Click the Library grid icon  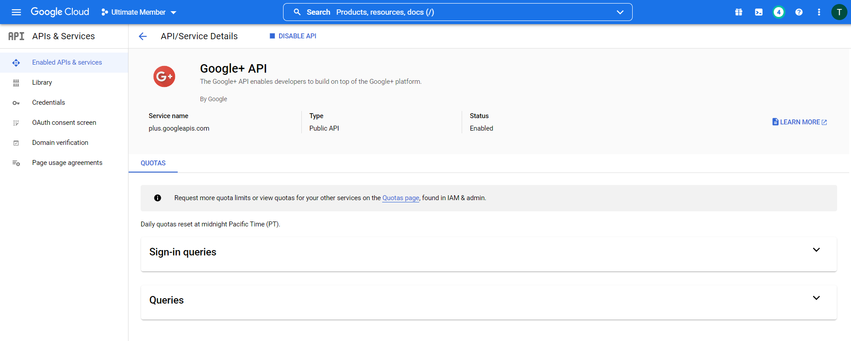[x=16, y=83]
